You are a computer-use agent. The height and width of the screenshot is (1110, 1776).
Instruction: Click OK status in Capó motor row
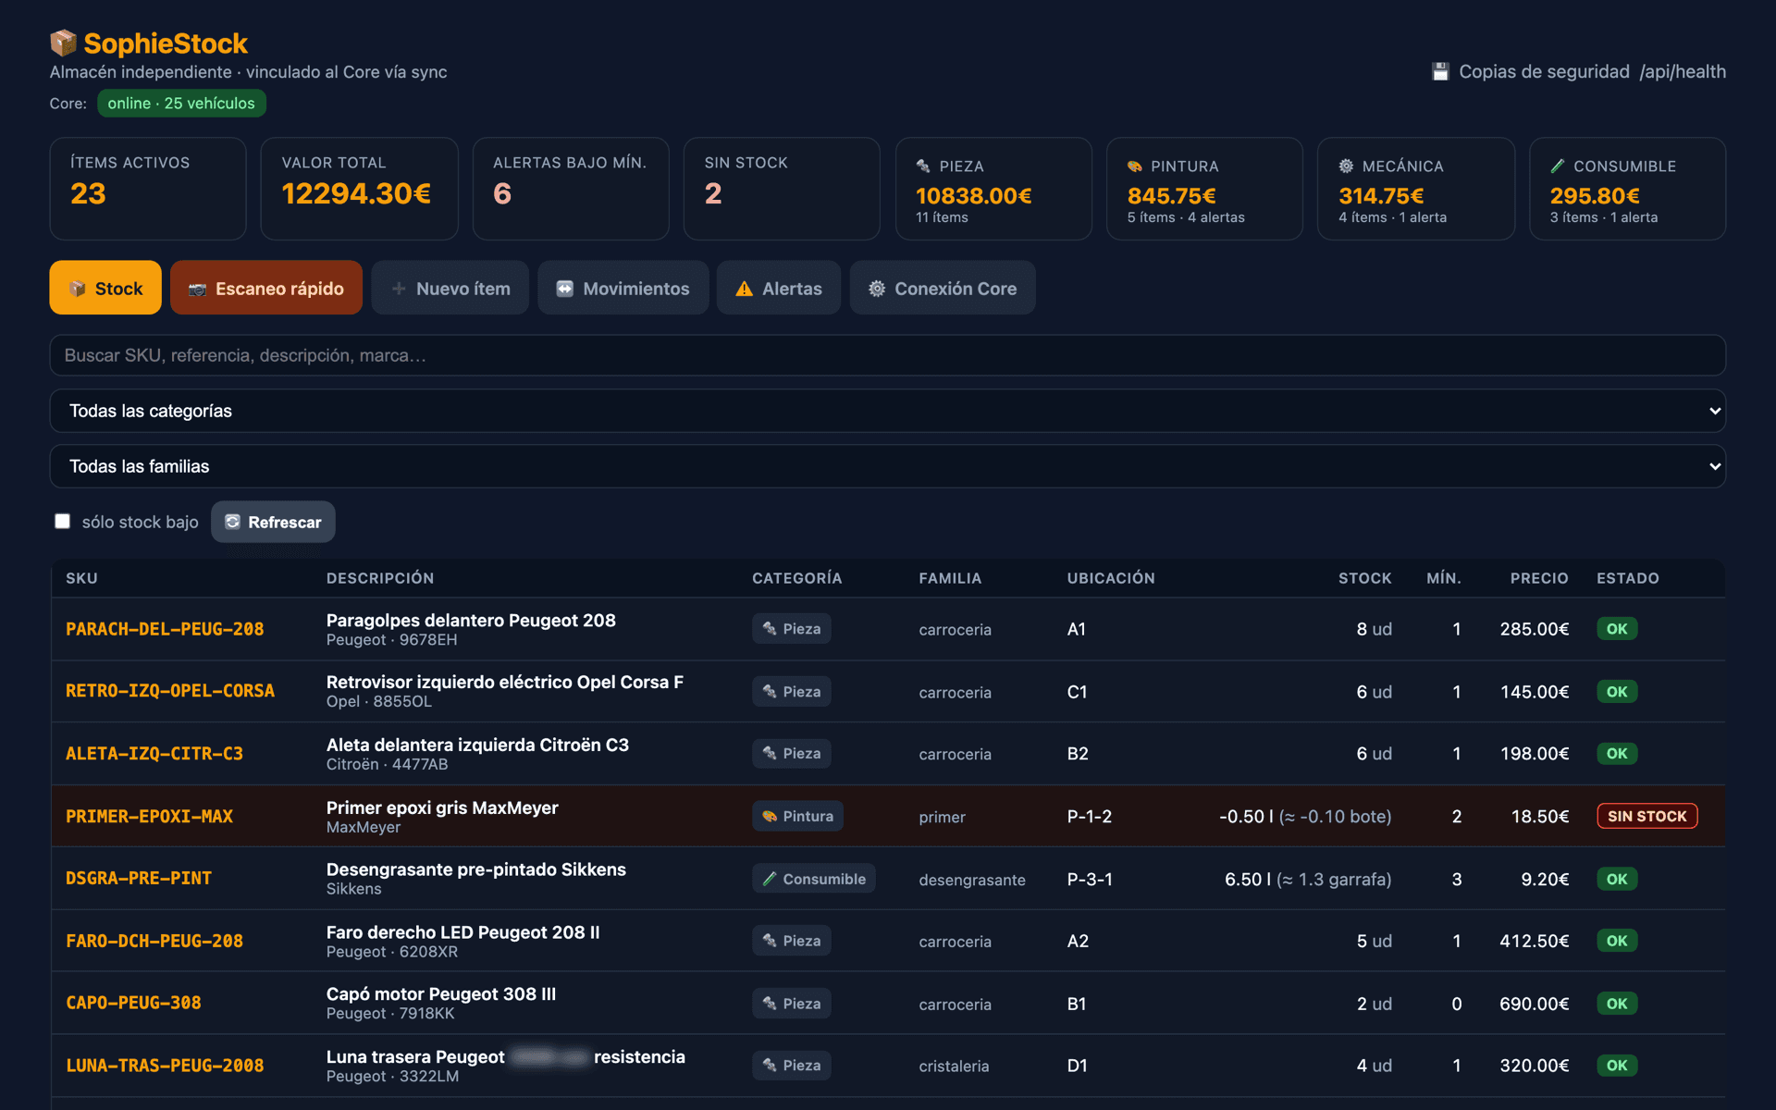pos(1617,1004)
